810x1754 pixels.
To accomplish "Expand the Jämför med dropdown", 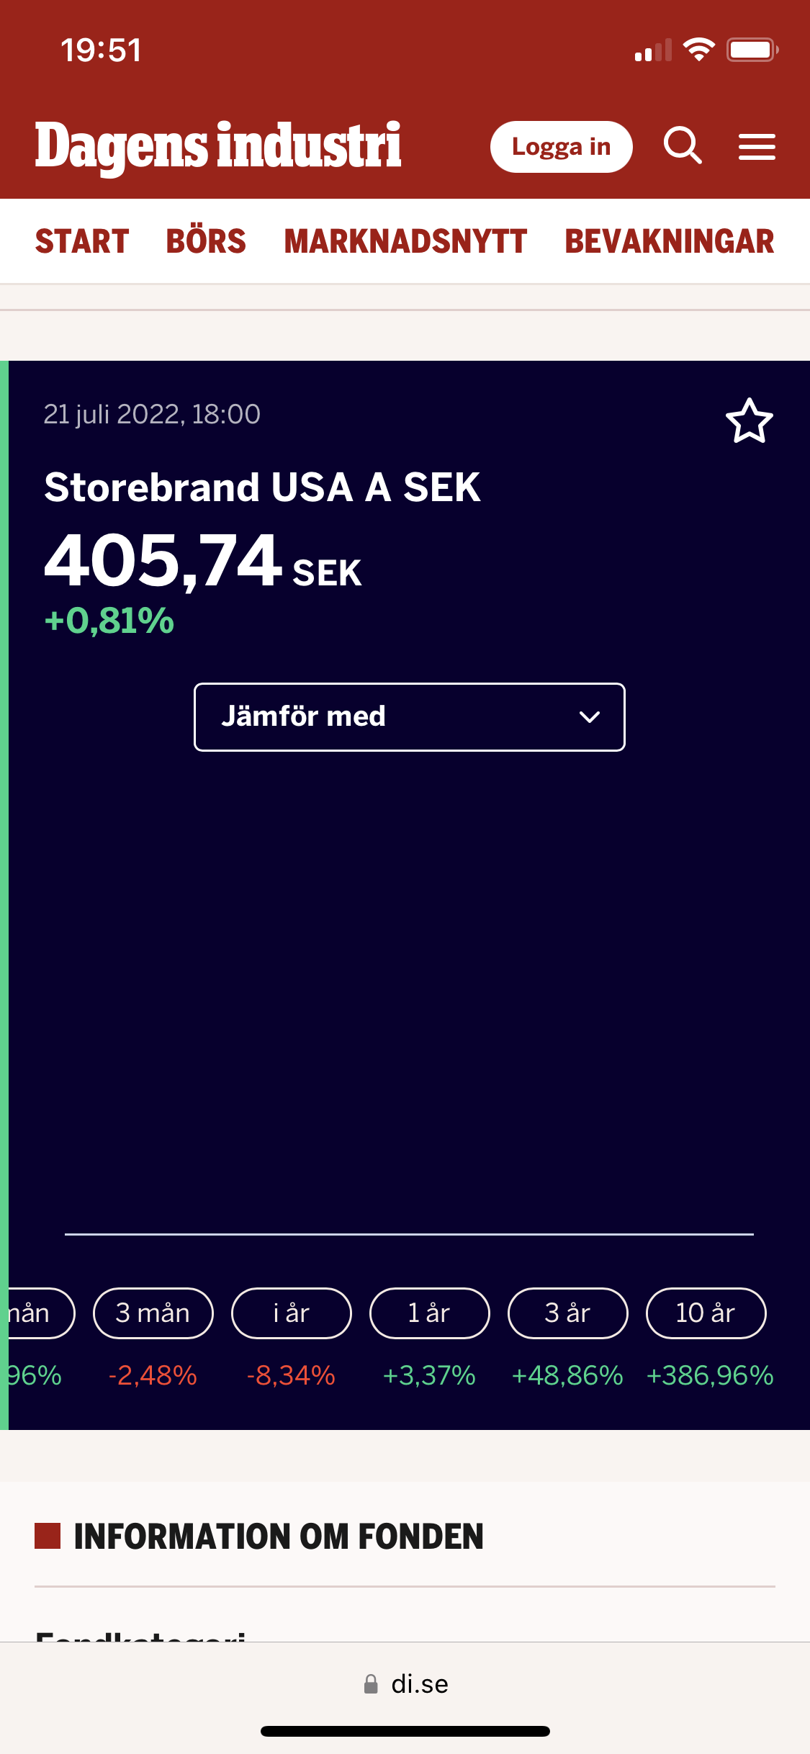I will (x=409, y=716).
